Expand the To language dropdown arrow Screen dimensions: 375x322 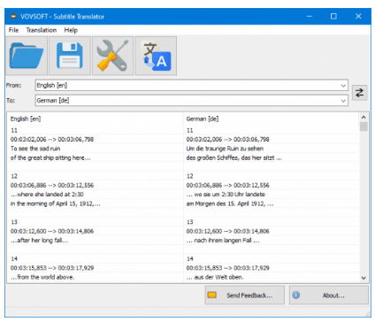343,101
